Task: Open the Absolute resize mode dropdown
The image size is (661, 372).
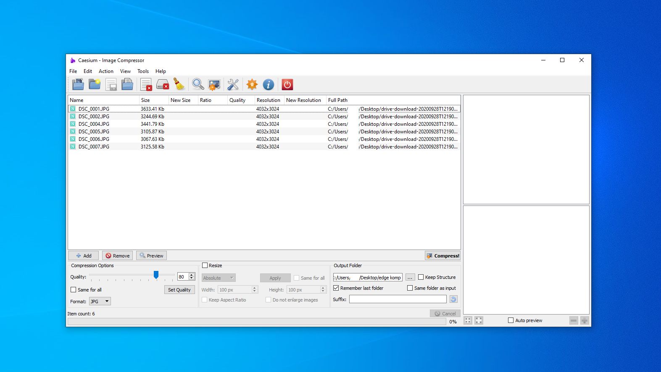Action: [219, 278]
